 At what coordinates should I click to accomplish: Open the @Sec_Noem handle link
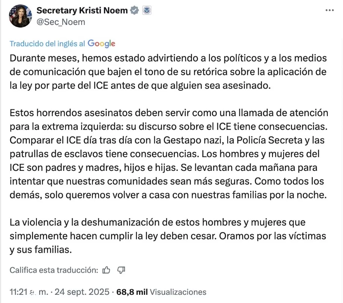(x=61, y=22)
